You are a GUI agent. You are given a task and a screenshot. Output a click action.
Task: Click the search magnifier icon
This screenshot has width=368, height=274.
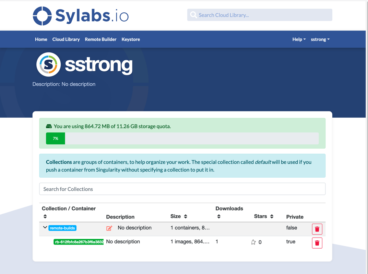click(193, 15)
